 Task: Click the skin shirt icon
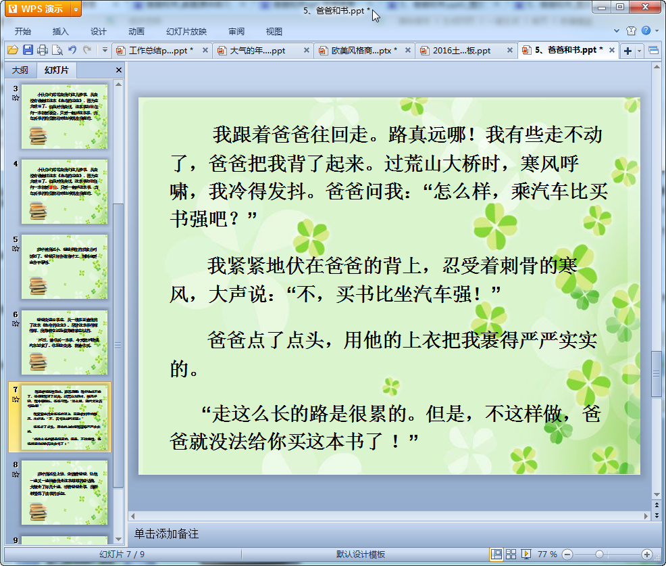[x=631, y=30]
